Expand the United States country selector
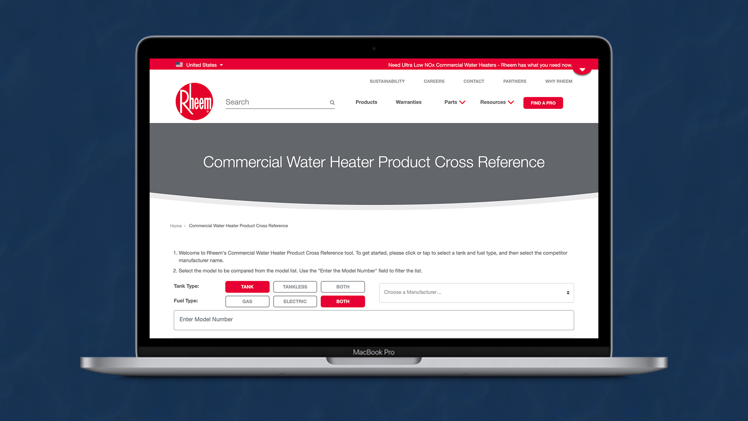748x421 pixels. click(199, 64)
